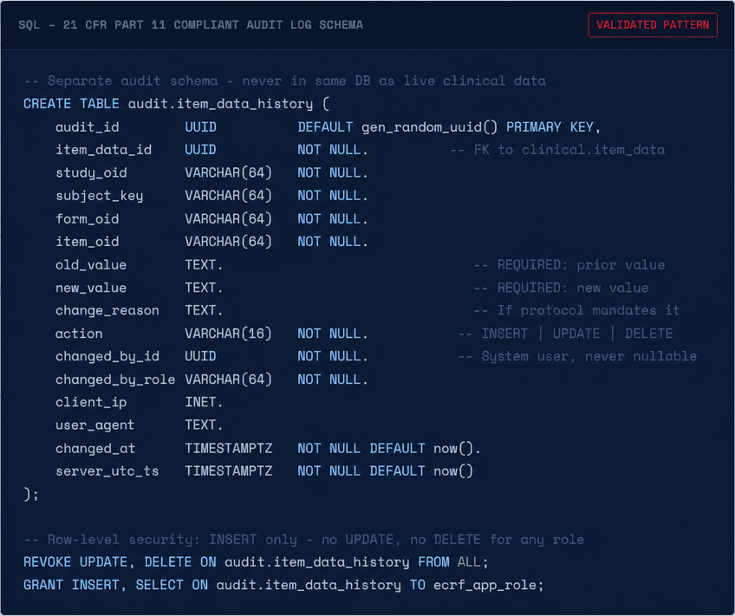Click the 'If protocol mandates it' comment
Screen dimensions: 735x616
click(x=576, y=310)
